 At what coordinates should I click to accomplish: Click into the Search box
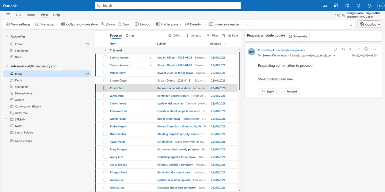point(167,5)
